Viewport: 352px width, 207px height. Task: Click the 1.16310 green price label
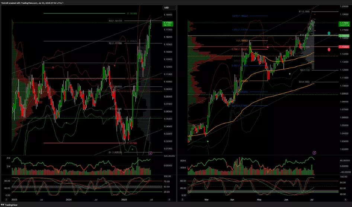(343, 36)
